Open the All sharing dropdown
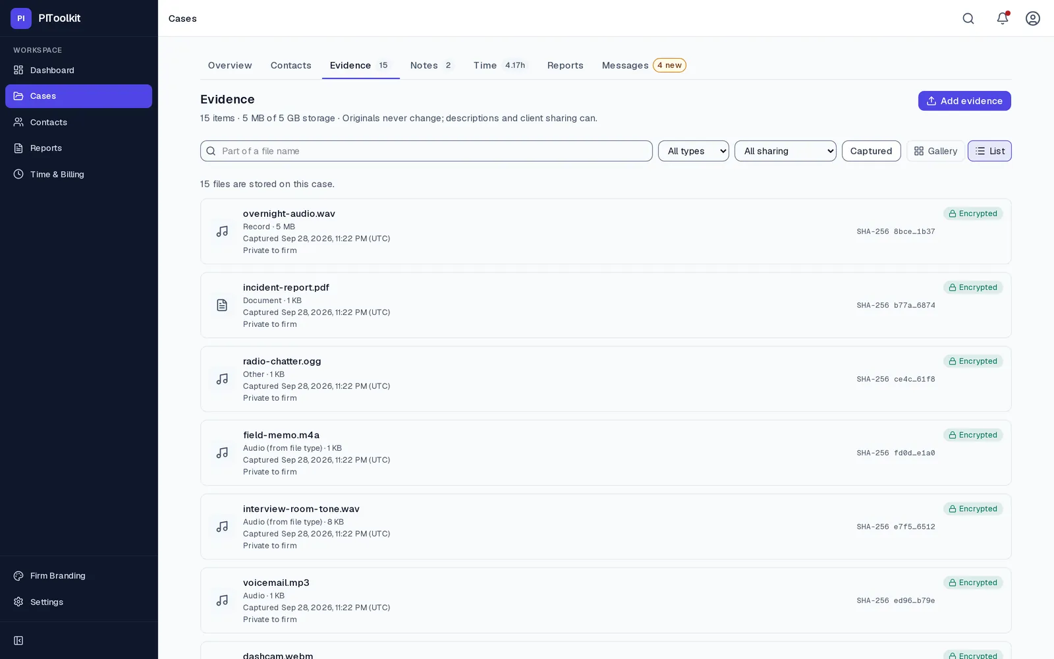1054x659 pixels. coord(785,151)
